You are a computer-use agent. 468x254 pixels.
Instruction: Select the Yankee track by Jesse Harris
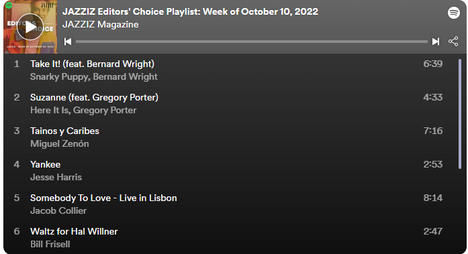tap(228, 171)
